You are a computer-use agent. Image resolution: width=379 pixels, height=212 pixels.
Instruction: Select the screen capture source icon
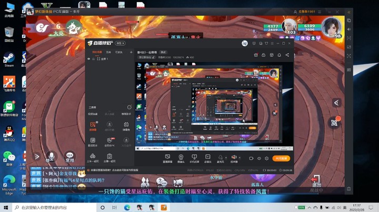tap(167, 158)
